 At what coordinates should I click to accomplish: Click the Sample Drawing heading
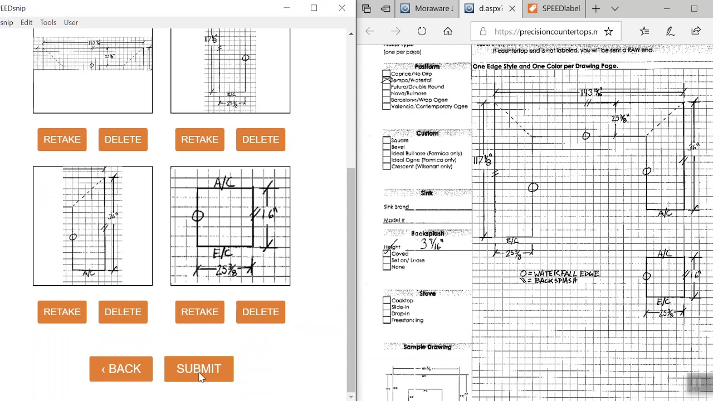click(427, 347)
